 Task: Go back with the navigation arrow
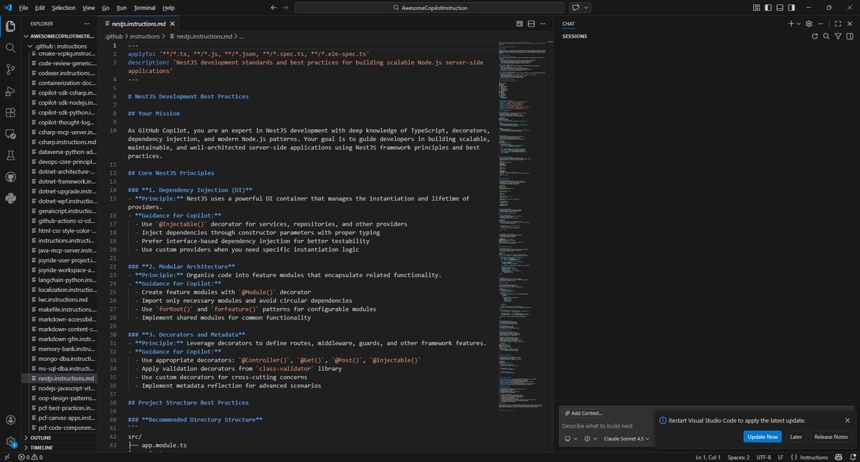point(274,8)
